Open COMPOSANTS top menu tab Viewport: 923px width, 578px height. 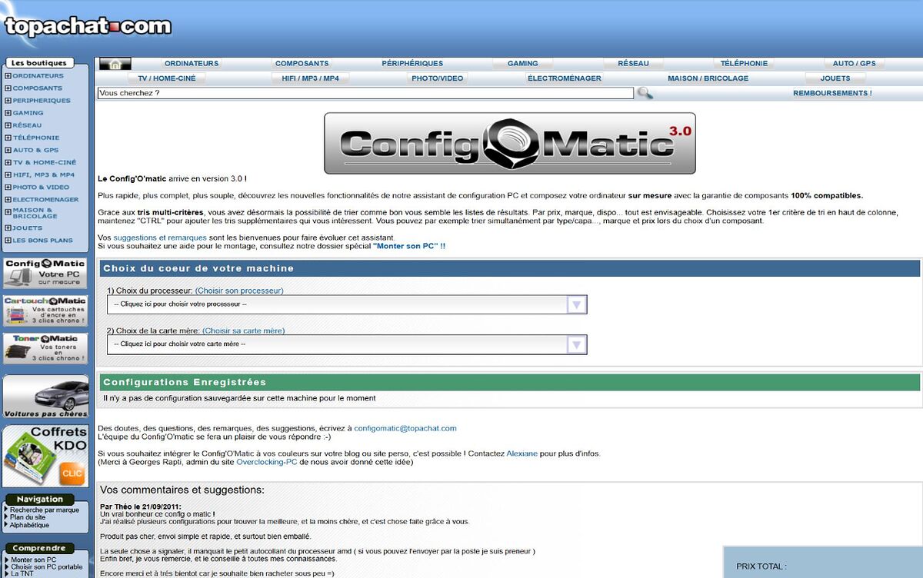(302, 64)
